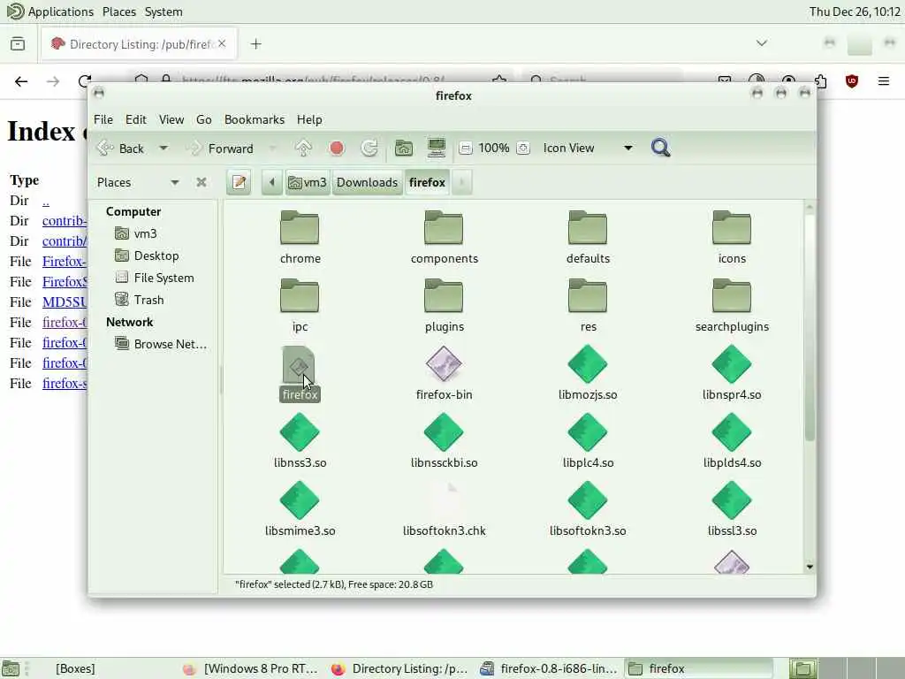
Task: Click the red Stop loading icon
Action: [337, 149]
